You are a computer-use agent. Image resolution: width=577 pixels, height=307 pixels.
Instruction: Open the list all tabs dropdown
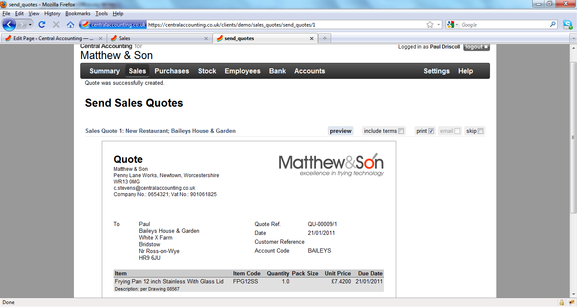coord(573,38)
